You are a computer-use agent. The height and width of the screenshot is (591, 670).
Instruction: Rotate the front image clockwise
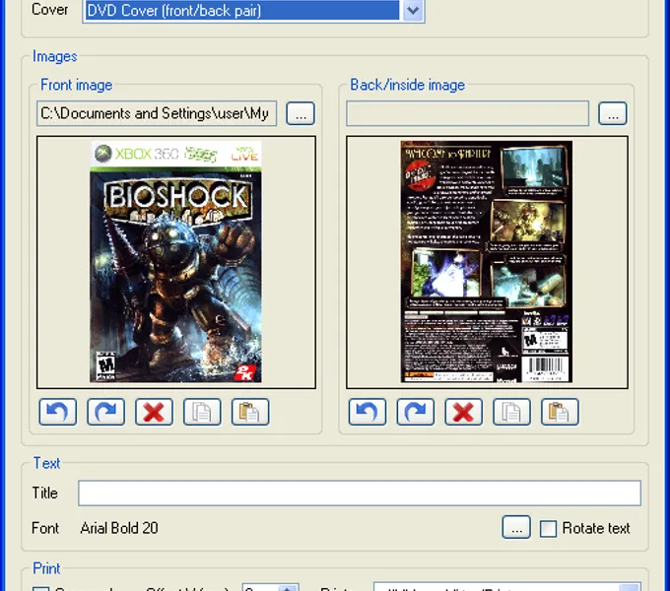tap(106, 412)
